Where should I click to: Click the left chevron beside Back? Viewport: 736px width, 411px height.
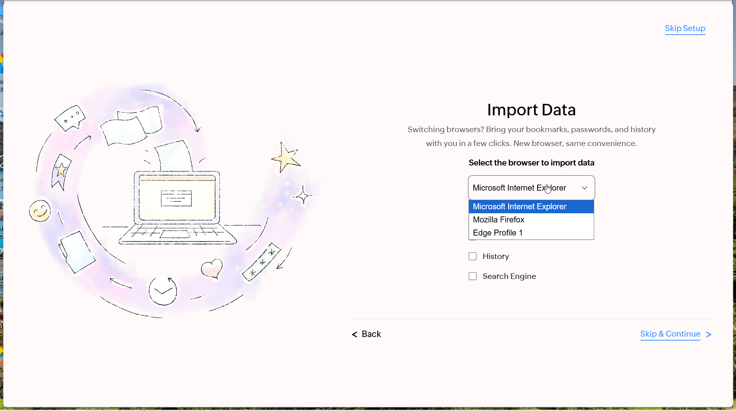354,335
